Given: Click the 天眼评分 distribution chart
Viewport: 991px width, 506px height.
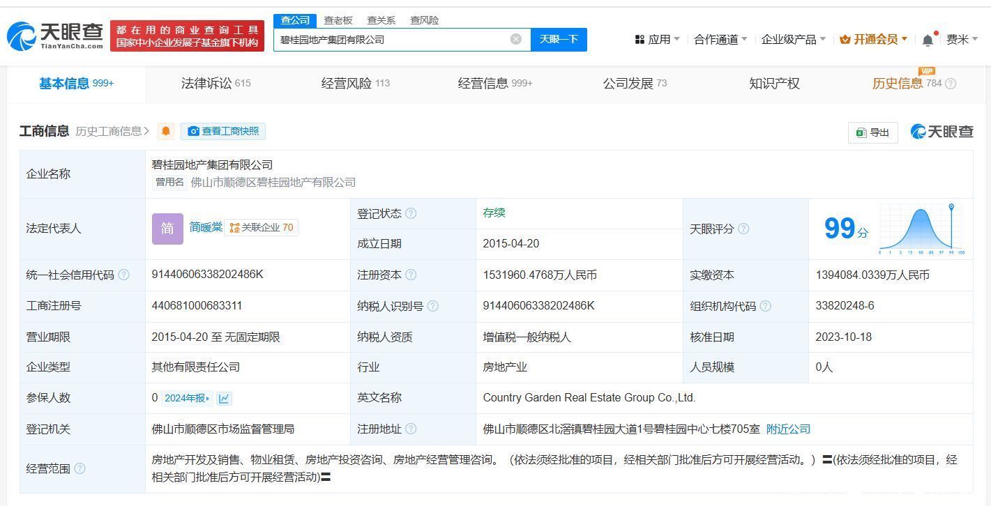Looking at the screenshot, I should 922,229.
